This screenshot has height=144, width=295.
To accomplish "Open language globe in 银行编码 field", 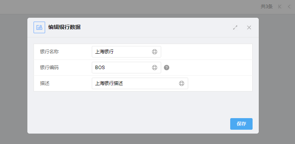I will [155, 68].
